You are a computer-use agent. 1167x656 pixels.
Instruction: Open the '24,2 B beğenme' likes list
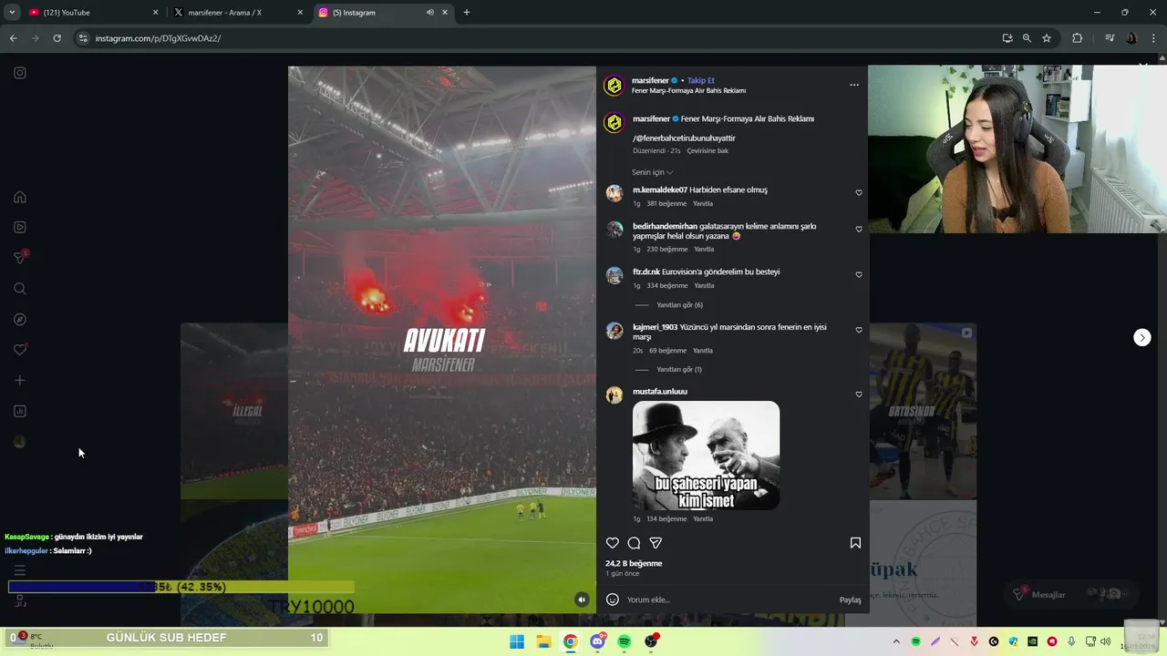pos(634,563)
